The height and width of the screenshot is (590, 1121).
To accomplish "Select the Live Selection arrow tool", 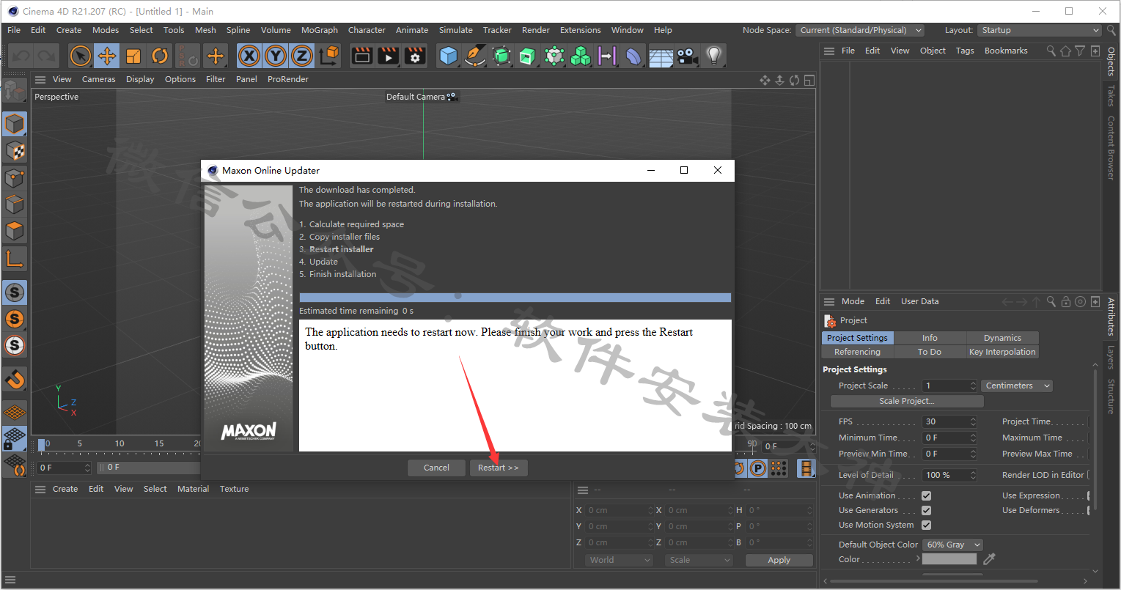I will pos(81,56).
